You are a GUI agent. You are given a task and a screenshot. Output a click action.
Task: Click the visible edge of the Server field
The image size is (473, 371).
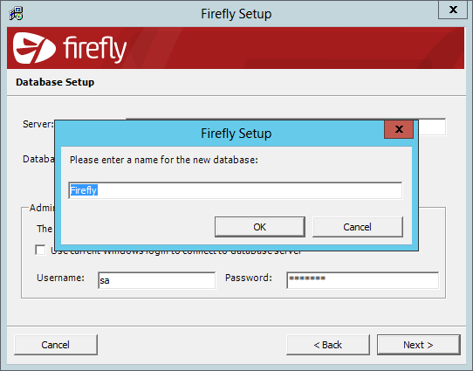click(432, 127)
